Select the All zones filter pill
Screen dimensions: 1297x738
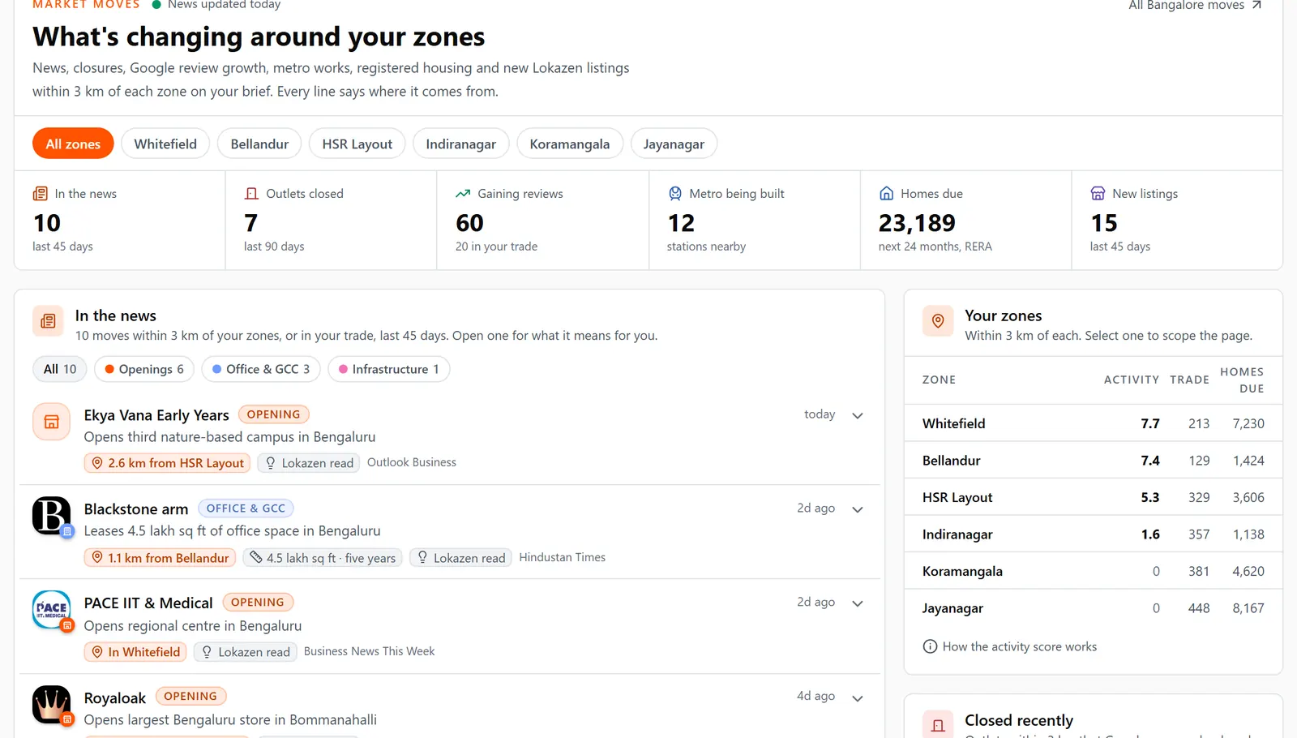73,144
